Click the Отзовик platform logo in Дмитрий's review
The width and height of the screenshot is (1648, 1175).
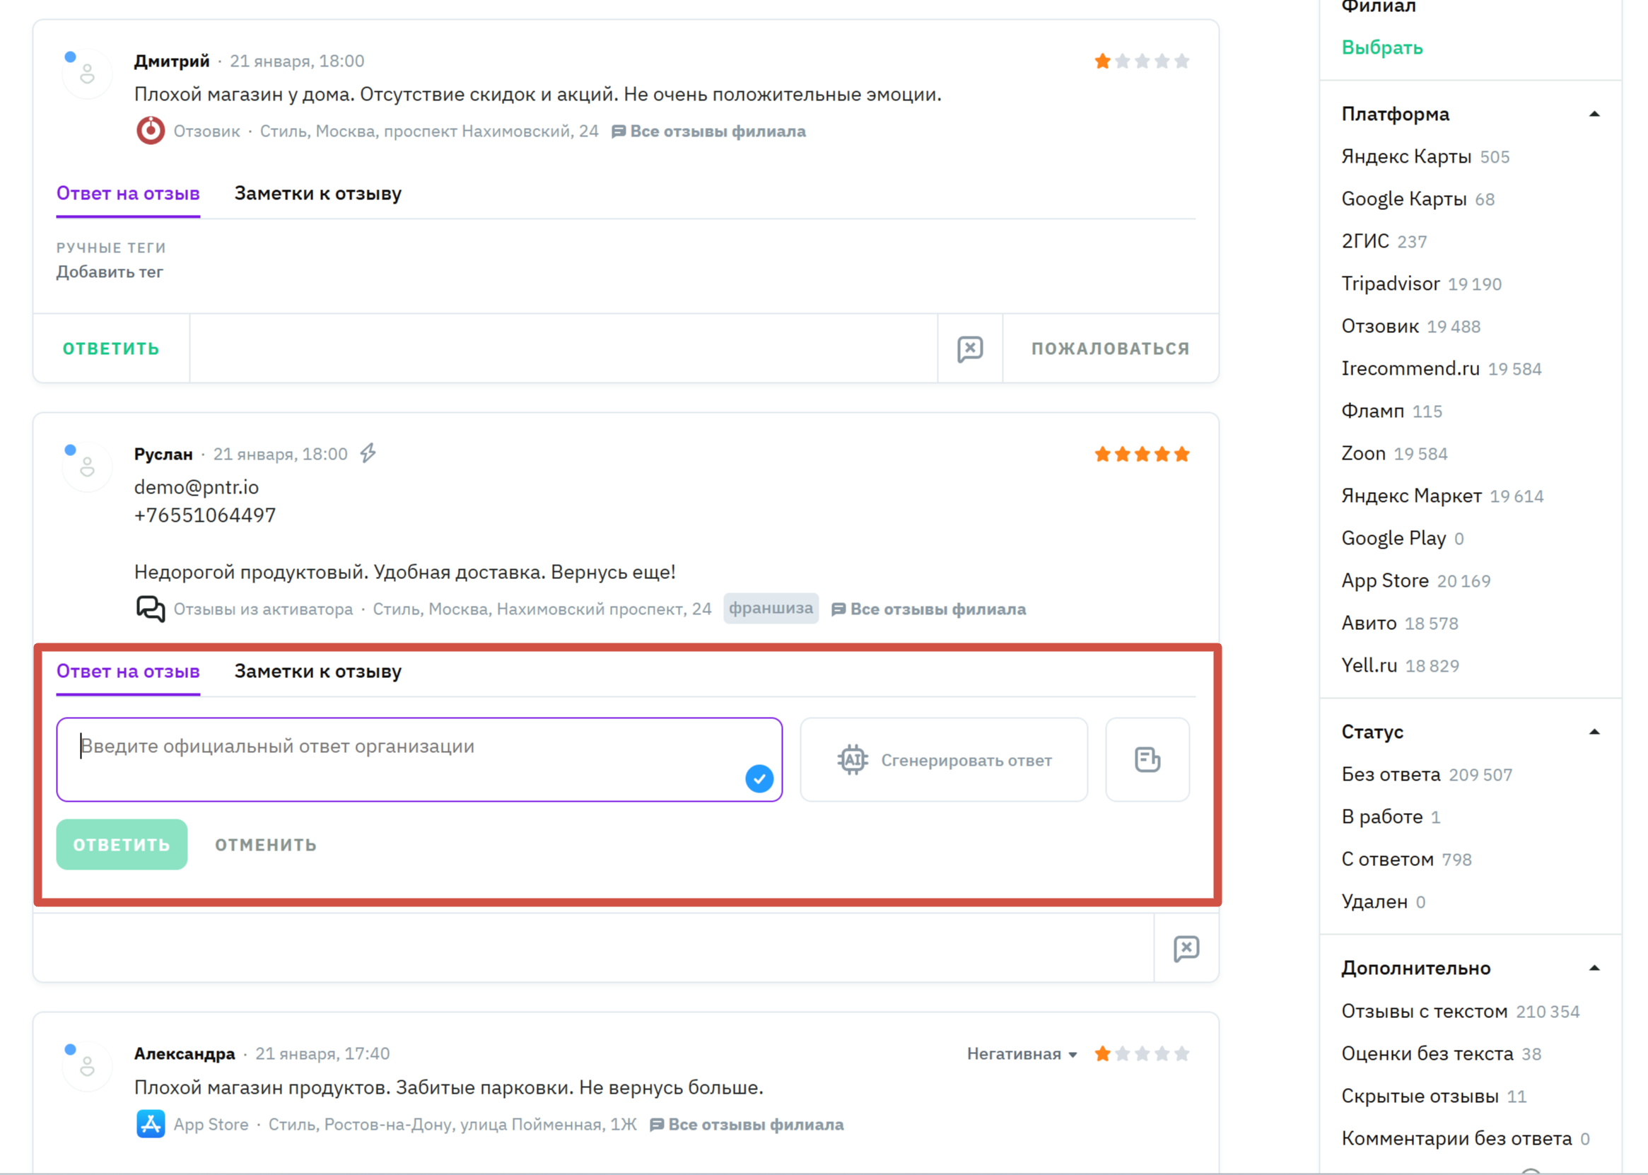click(151, 131)
